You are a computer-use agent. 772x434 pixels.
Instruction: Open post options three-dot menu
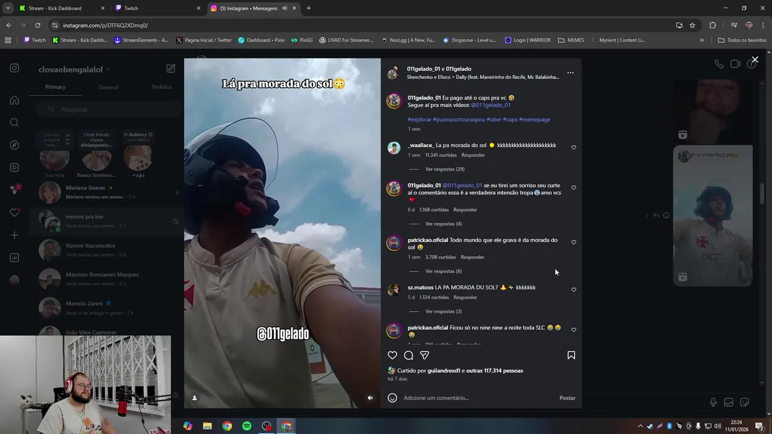pyautogui.click(x=571, y=73)
